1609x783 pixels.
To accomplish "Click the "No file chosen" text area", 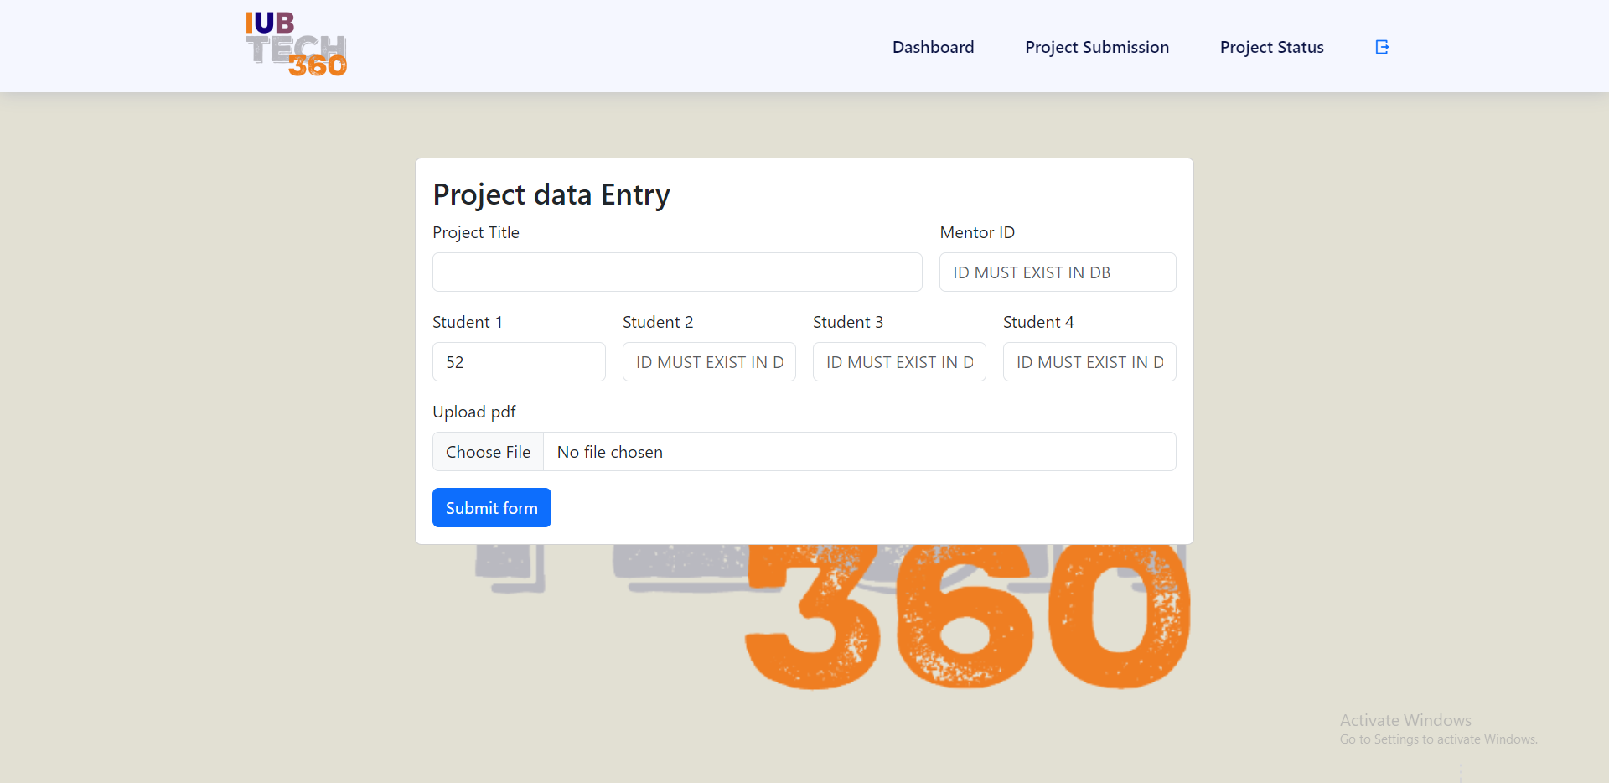I will 859,452.
